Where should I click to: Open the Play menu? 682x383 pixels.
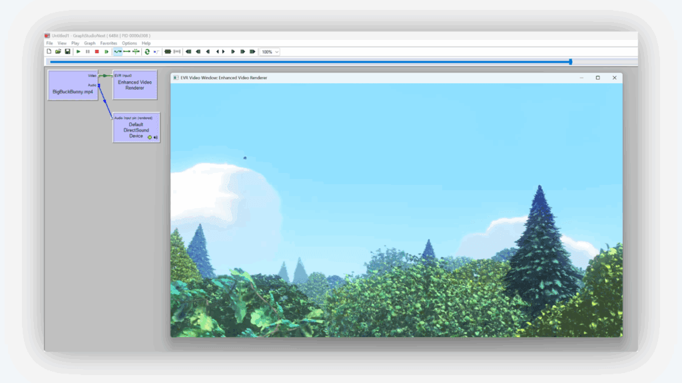coord(75,43)
